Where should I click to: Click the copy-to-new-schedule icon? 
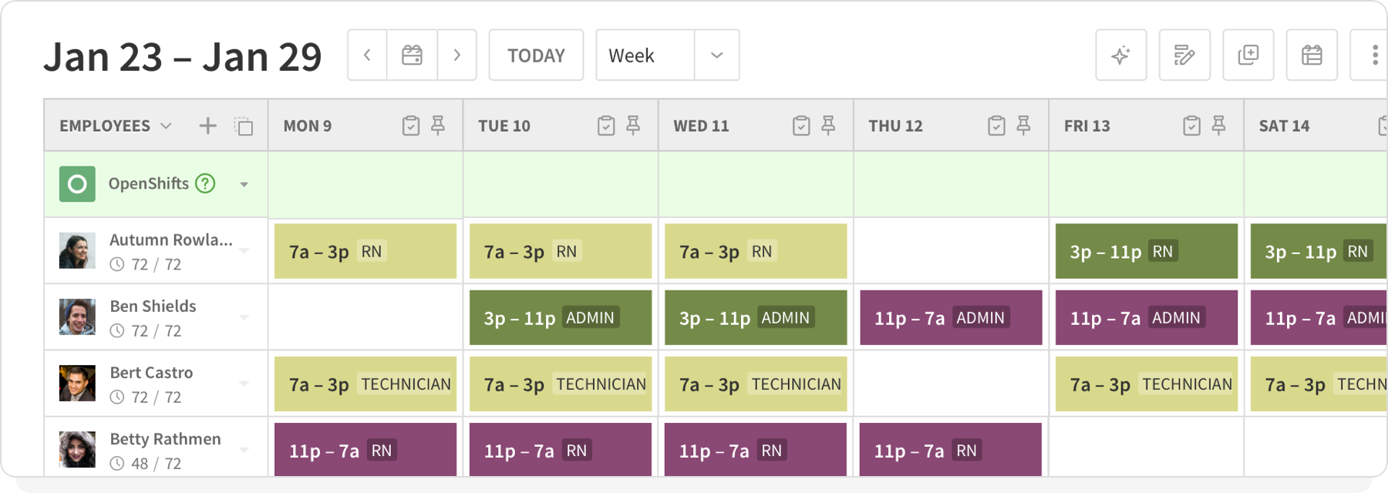point(1247,55)
